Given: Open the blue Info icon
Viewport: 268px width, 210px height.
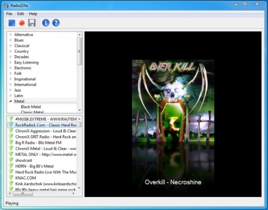Looking at the screenshot, I should tap(46, 23).
